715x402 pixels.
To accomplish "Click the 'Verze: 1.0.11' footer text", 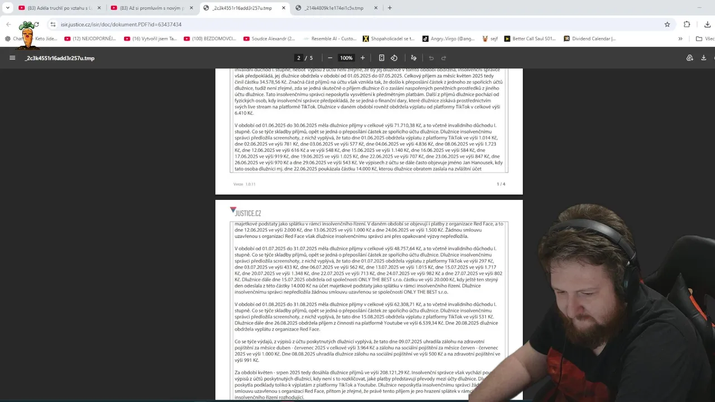I will click(x=244, y=184).
